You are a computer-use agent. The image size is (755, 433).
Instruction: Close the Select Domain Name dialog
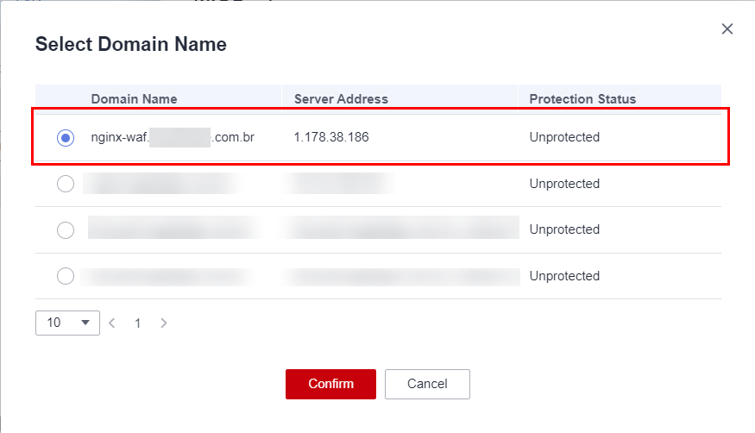[727, 29]
